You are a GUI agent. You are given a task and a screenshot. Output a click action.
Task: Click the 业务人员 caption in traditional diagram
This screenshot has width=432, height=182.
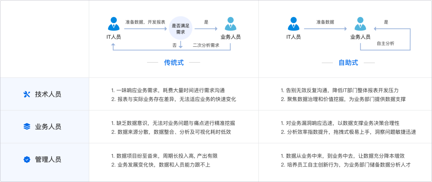tap(231, 37)
